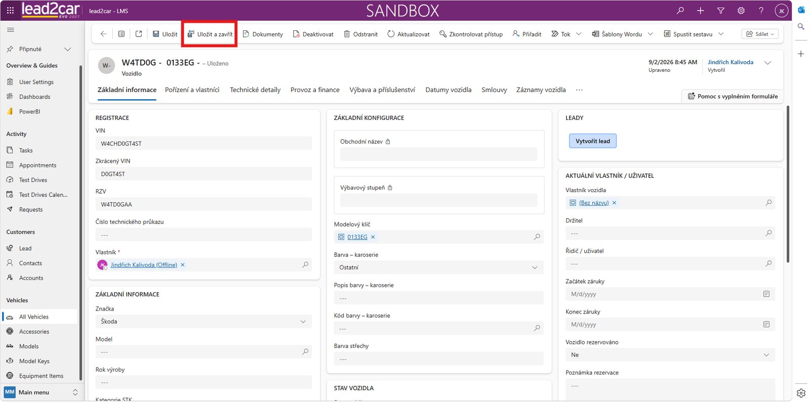This screenshot has width=810, height=402.
Task: Open the Datumy vozidla tab
Action: (x=449, y=90)
